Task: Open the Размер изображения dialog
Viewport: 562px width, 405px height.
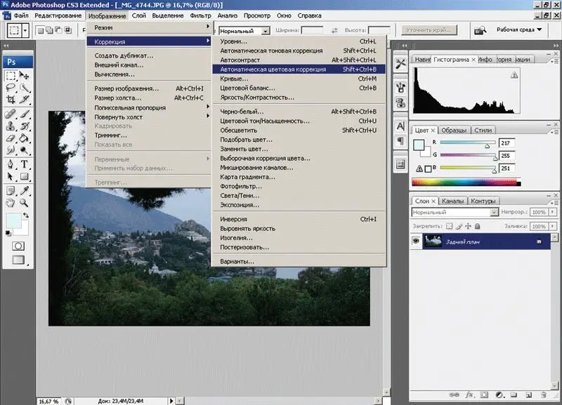Action: click(x=149, y=88)
